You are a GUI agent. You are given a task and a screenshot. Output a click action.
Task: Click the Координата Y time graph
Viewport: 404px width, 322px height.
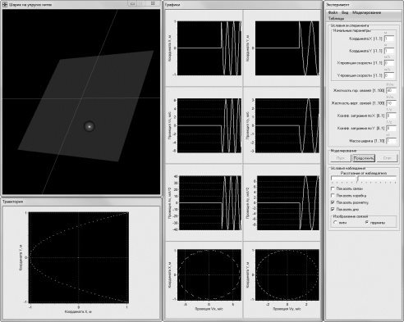click(x=287, y=48)
